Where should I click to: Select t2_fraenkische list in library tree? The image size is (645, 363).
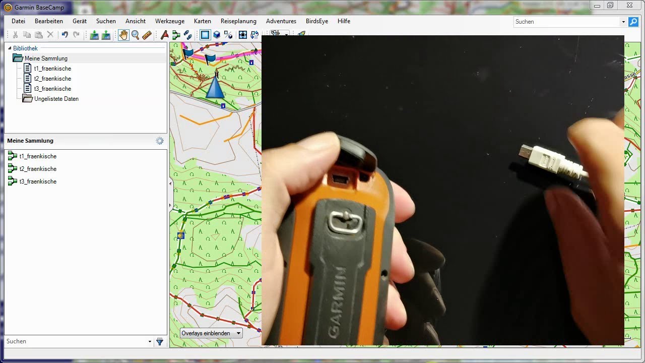coord(47,79)
